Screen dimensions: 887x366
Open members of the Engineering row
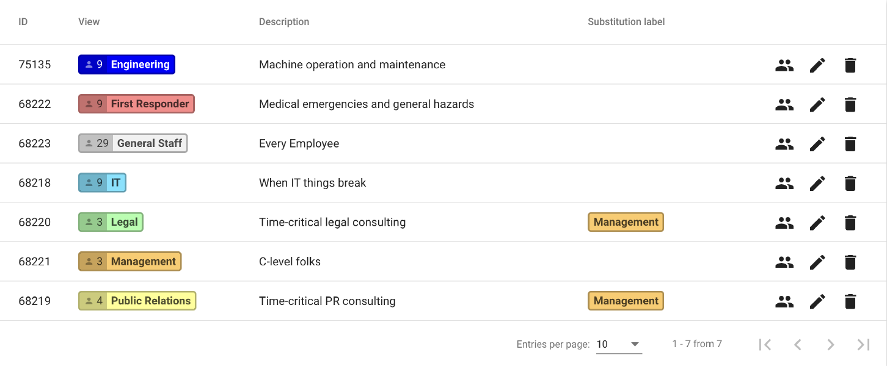[x=784, y=65]
